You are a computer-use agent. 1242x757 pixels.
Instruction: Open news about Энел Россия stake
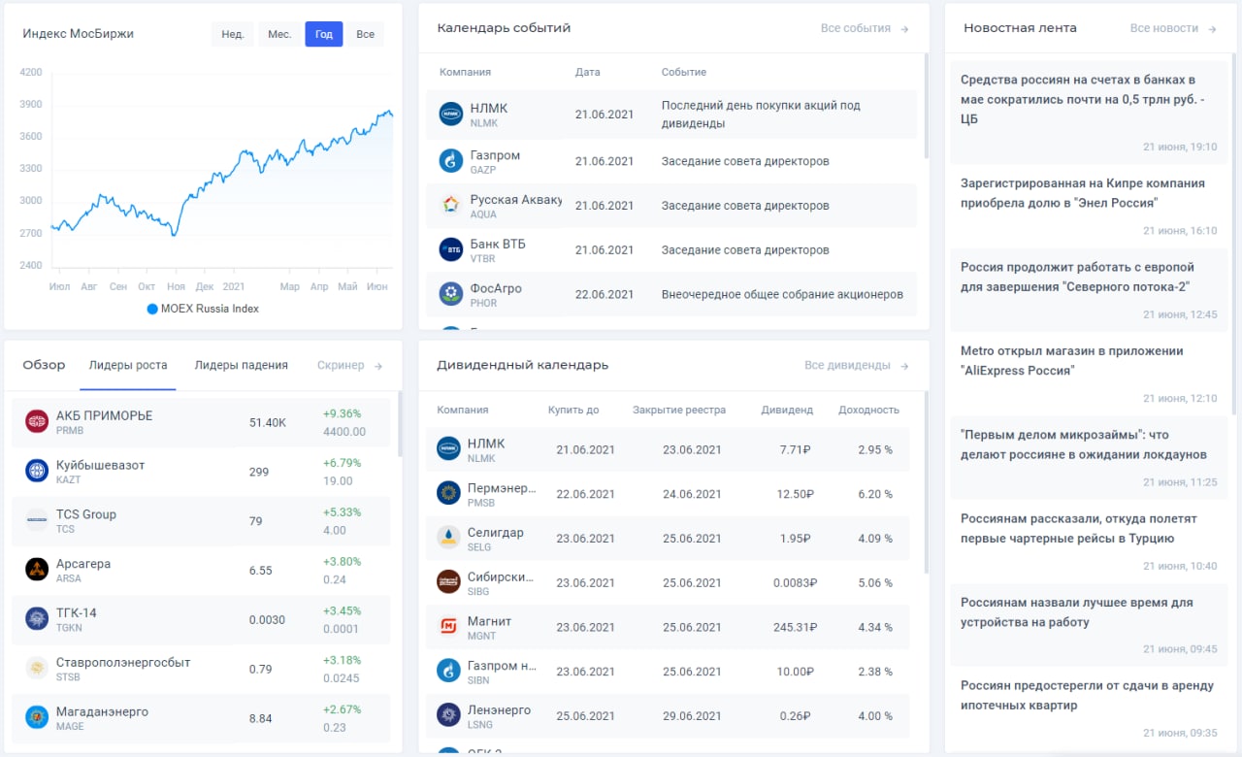click(1089, 204)
